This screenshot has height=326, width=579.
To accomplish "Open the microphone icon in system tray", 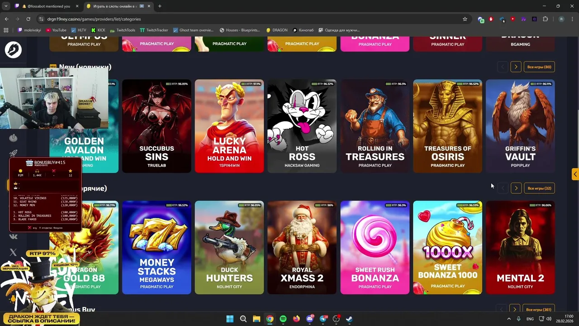I will 518,319.
